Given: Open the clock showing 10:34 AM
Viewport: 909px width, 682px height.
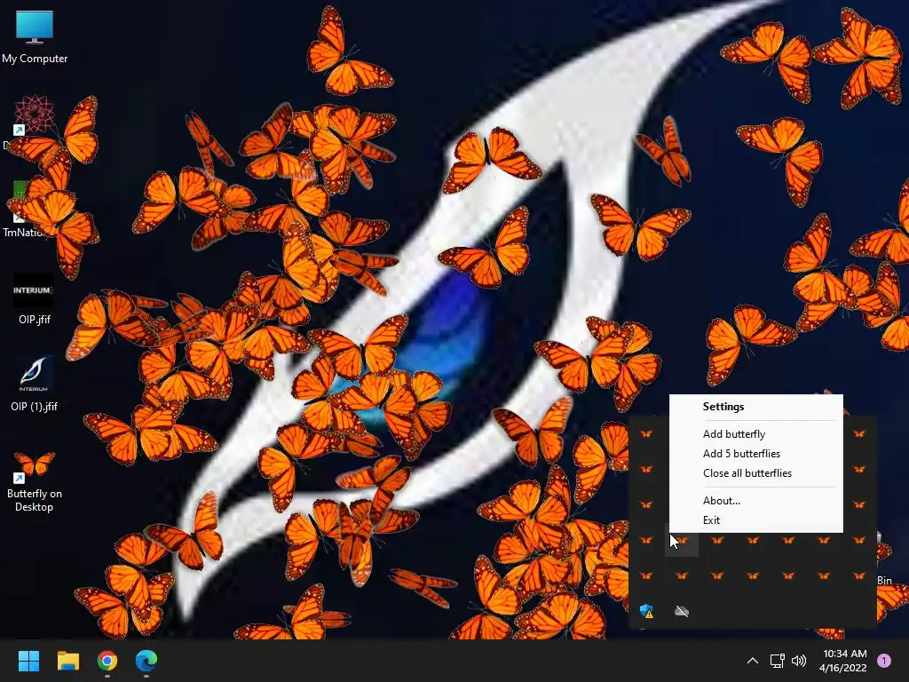Looking at the screenshot, I should coord(843,661).
